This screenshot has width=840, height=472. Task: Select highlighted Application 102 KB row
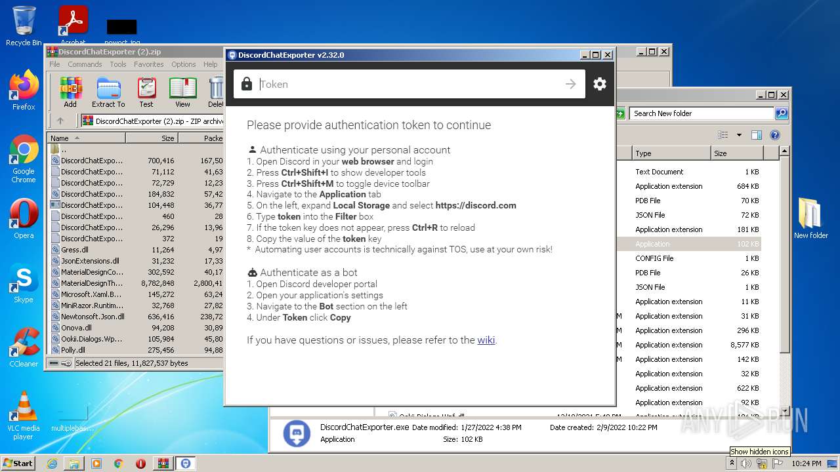point(689,244)
